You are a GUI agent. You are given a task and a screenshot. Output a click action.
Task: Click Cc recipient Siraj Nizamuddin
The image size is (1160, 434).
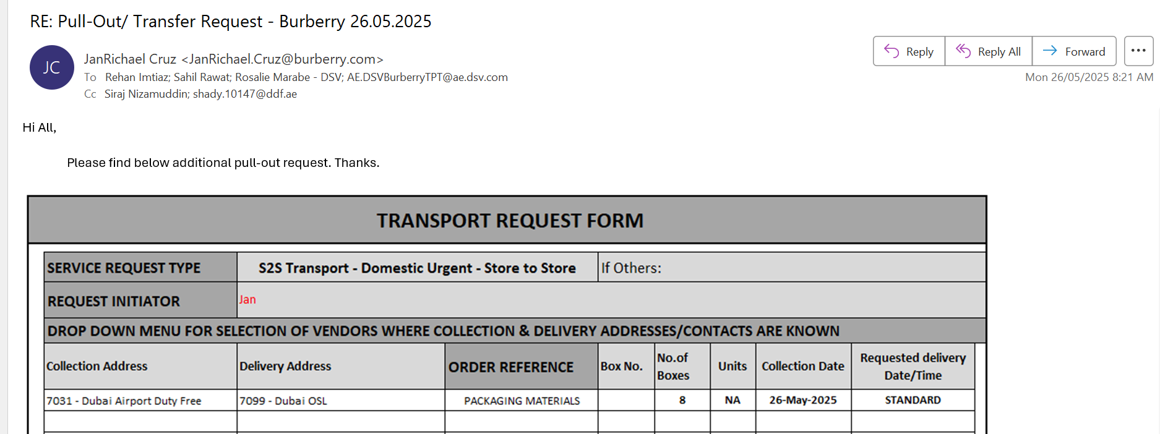146,94
